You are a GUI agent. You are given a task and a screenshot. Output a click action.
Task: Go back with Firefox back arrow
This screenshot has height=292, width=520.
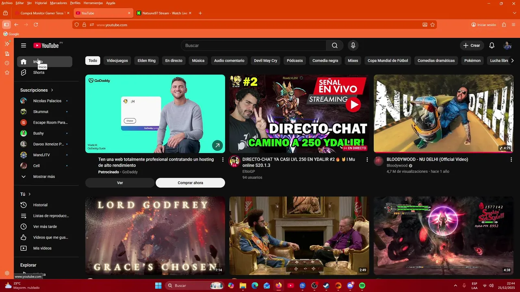tap(16, 25)
